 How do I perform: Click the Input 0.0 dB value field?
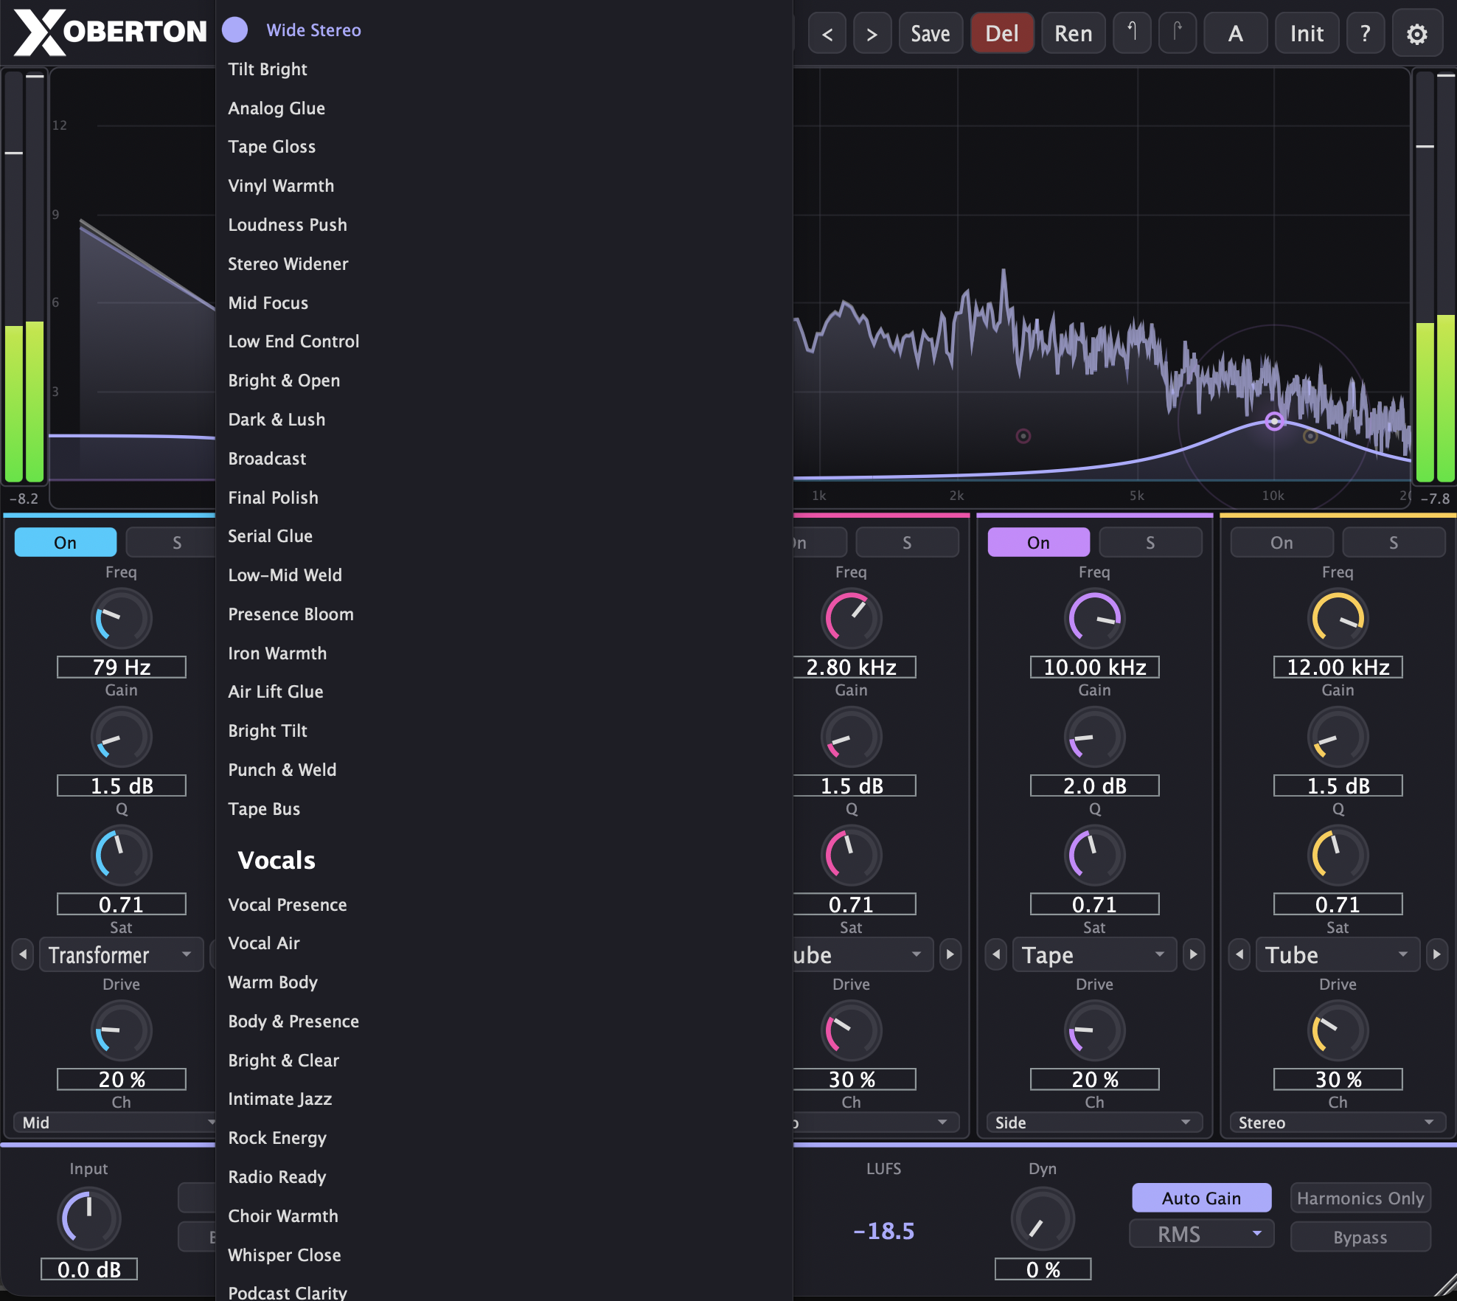[x=89, y=1269]
